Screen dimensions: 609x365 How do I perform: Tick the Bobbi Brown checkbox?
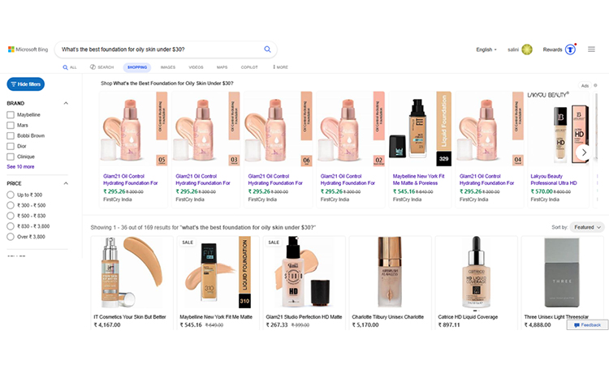click(11, 135)
